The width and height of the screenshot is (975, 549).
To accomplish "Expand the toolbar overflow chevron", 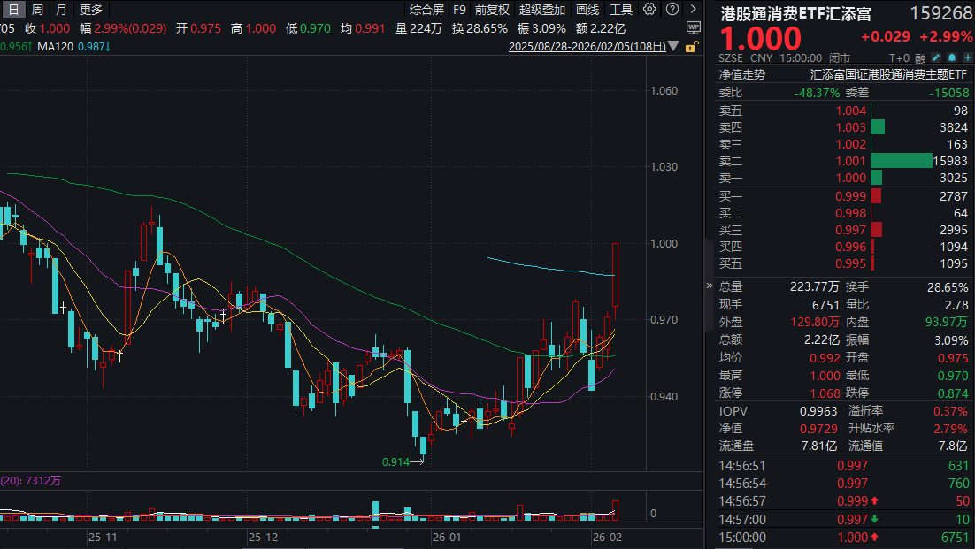I will tap(694, 9).
